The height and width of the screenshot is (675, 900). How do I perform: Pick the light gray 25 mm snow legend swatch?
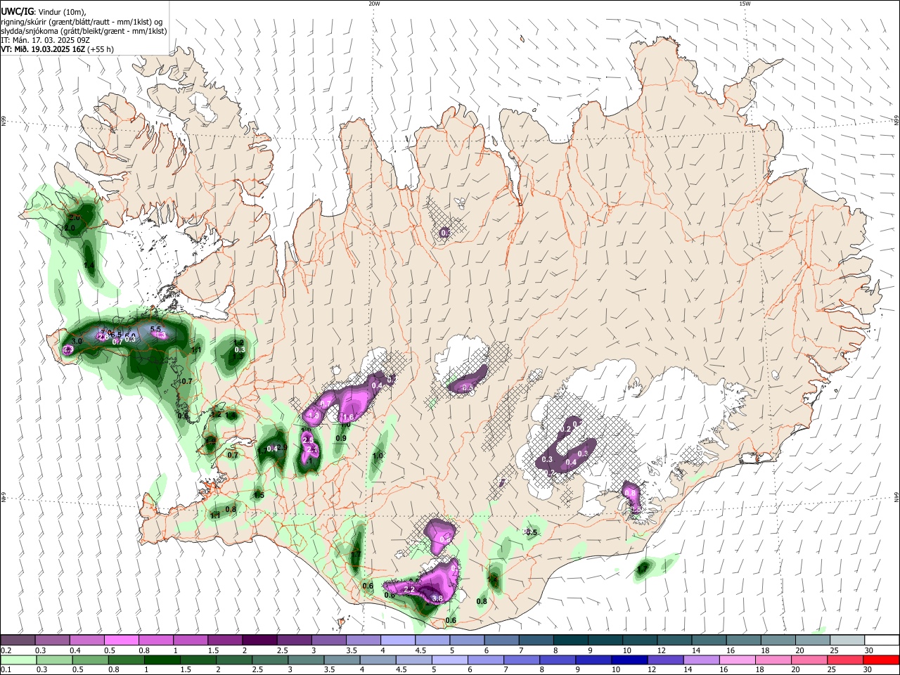pos(847,640)
